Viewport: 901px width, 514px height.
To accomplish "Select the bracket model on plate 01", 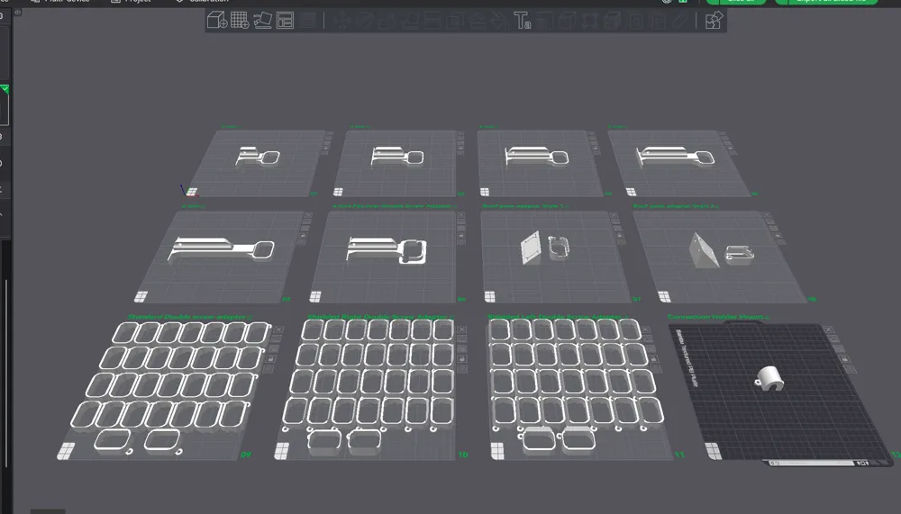I will (258, 156).
